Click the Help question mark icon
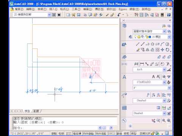The height and width of the screenshot is (136, 182). coord(169,15)
